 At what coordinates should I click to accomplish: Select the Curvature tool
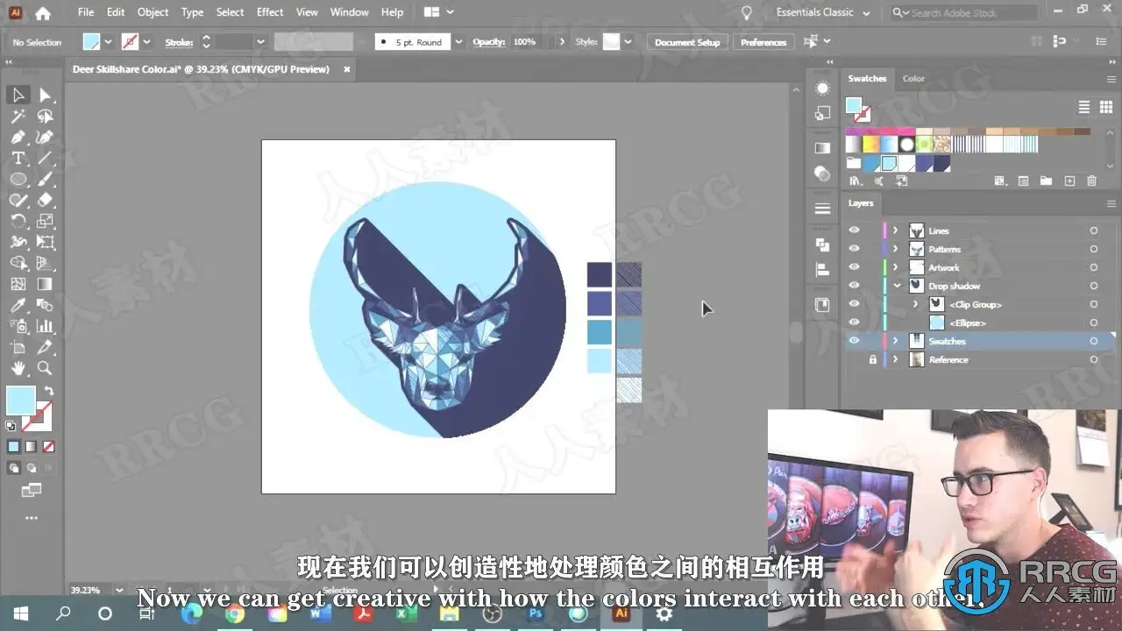click(x=45, y=138)
